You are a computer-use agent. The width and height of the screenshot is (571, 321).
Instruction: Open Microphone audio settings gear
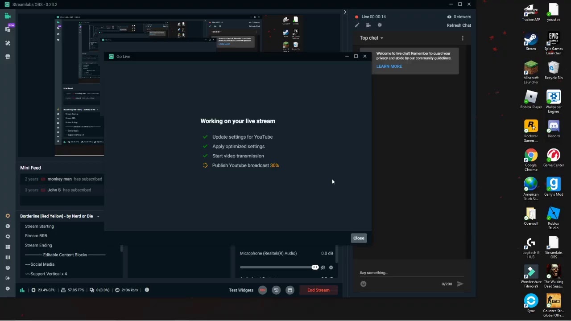[331, 267]
